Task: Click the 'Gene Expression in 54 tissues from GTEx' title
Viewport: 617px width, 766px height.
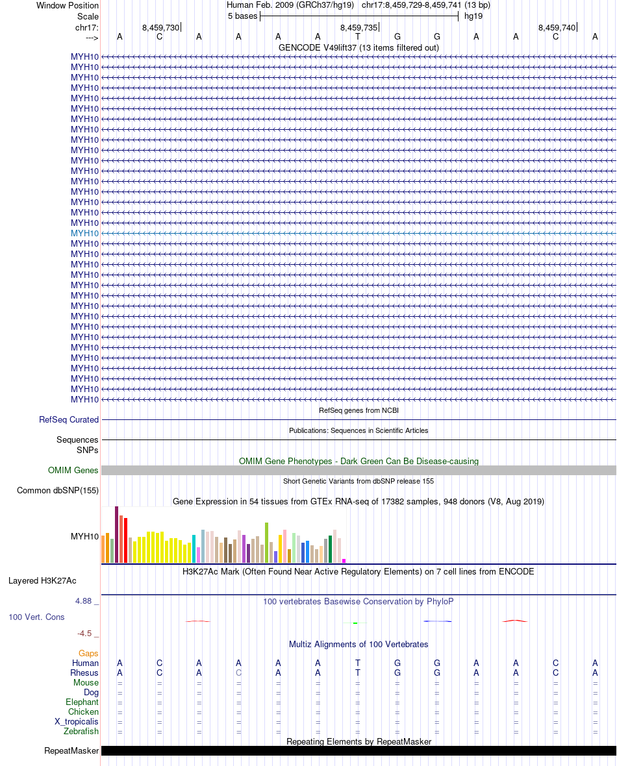Action: point(359,502)
